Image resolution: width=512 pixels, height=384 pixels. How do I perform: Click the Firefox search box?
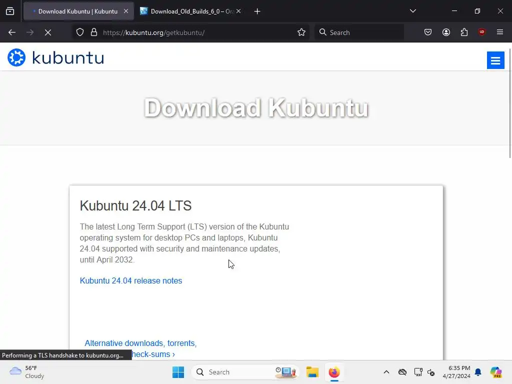point(359,32)
